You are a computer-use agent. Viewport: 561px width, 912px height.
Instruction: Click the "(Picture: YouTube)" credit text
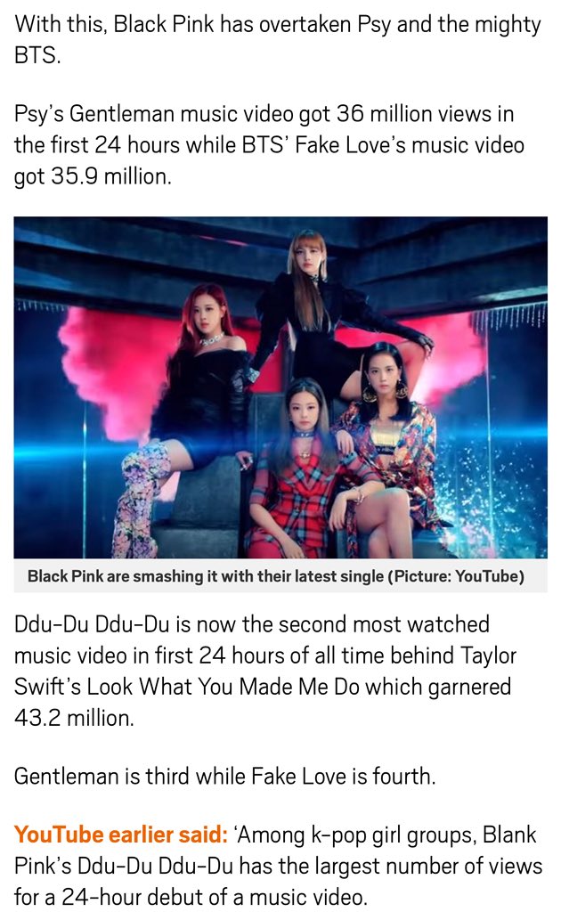click(x=456, y=576)
